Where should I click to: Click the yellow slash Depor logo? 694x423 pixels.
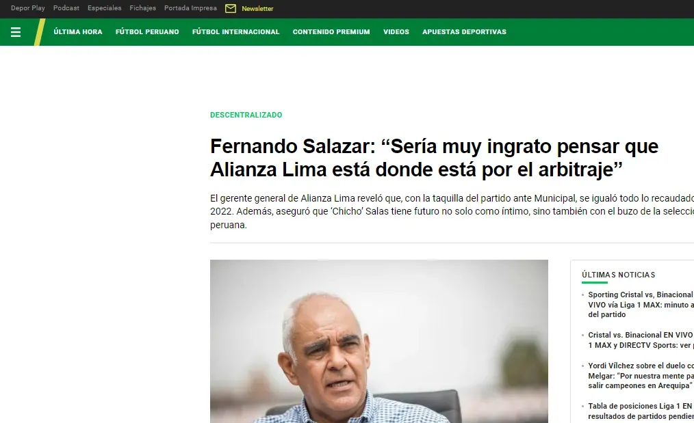40,32
